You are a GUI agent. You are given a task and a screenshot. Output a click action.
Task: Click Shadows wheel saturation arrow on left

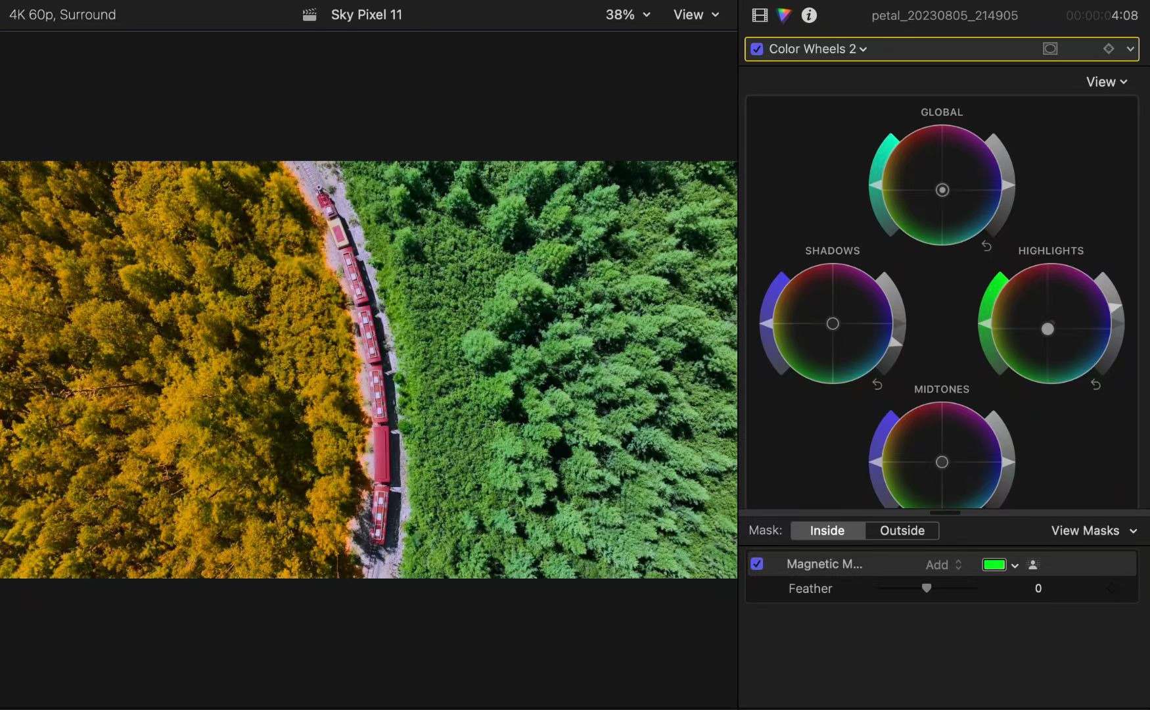[x=766, y=323]
